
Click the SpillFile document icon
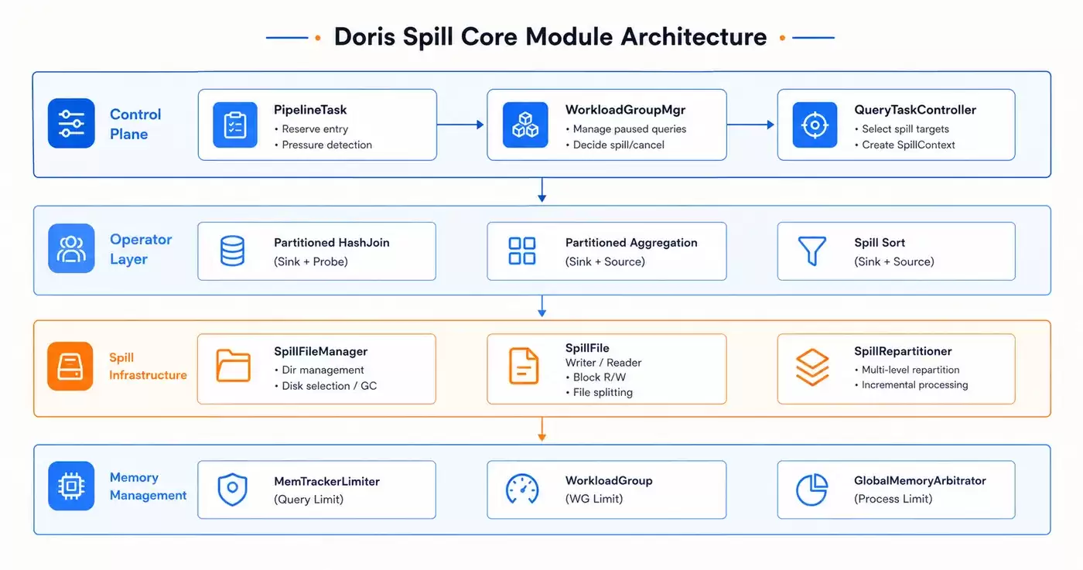tap(524, 366)
